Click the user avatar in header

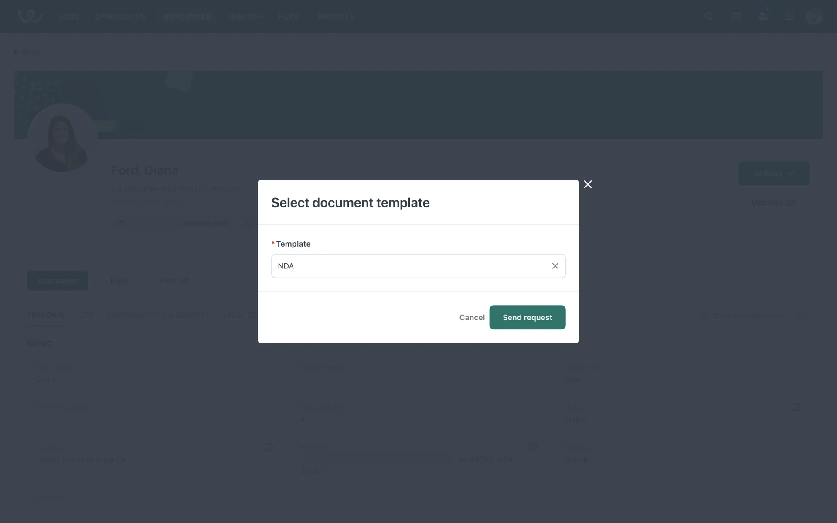tap(814, 17)
